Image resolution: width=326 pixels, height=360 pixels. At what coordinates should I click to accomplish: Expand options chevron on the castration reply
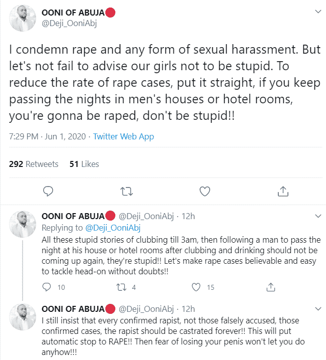coord(317,308)
